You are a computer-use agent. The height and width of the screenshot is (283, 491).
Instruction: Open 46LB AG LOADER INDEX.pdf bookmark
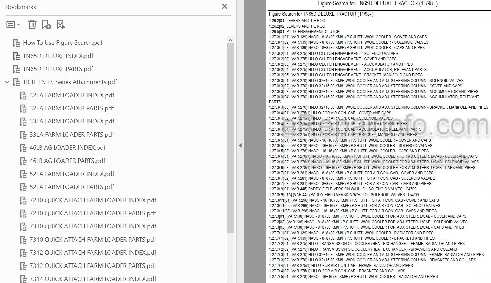pos(68,148)
